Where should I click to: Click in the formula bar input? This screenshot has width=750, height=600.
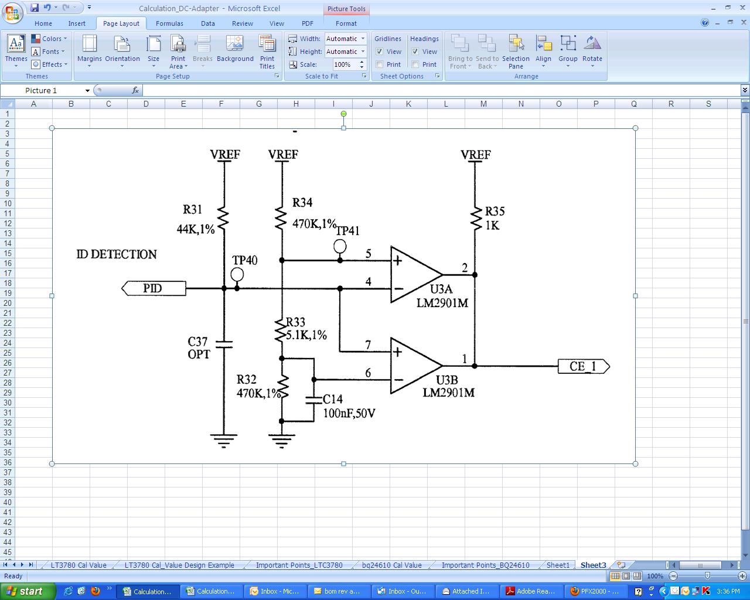point(441,90)
